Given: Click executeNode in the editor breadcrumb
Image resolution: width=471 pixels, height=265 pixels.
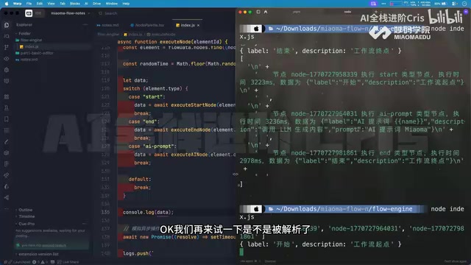Looking at the screenshot, I should (161, 35).
